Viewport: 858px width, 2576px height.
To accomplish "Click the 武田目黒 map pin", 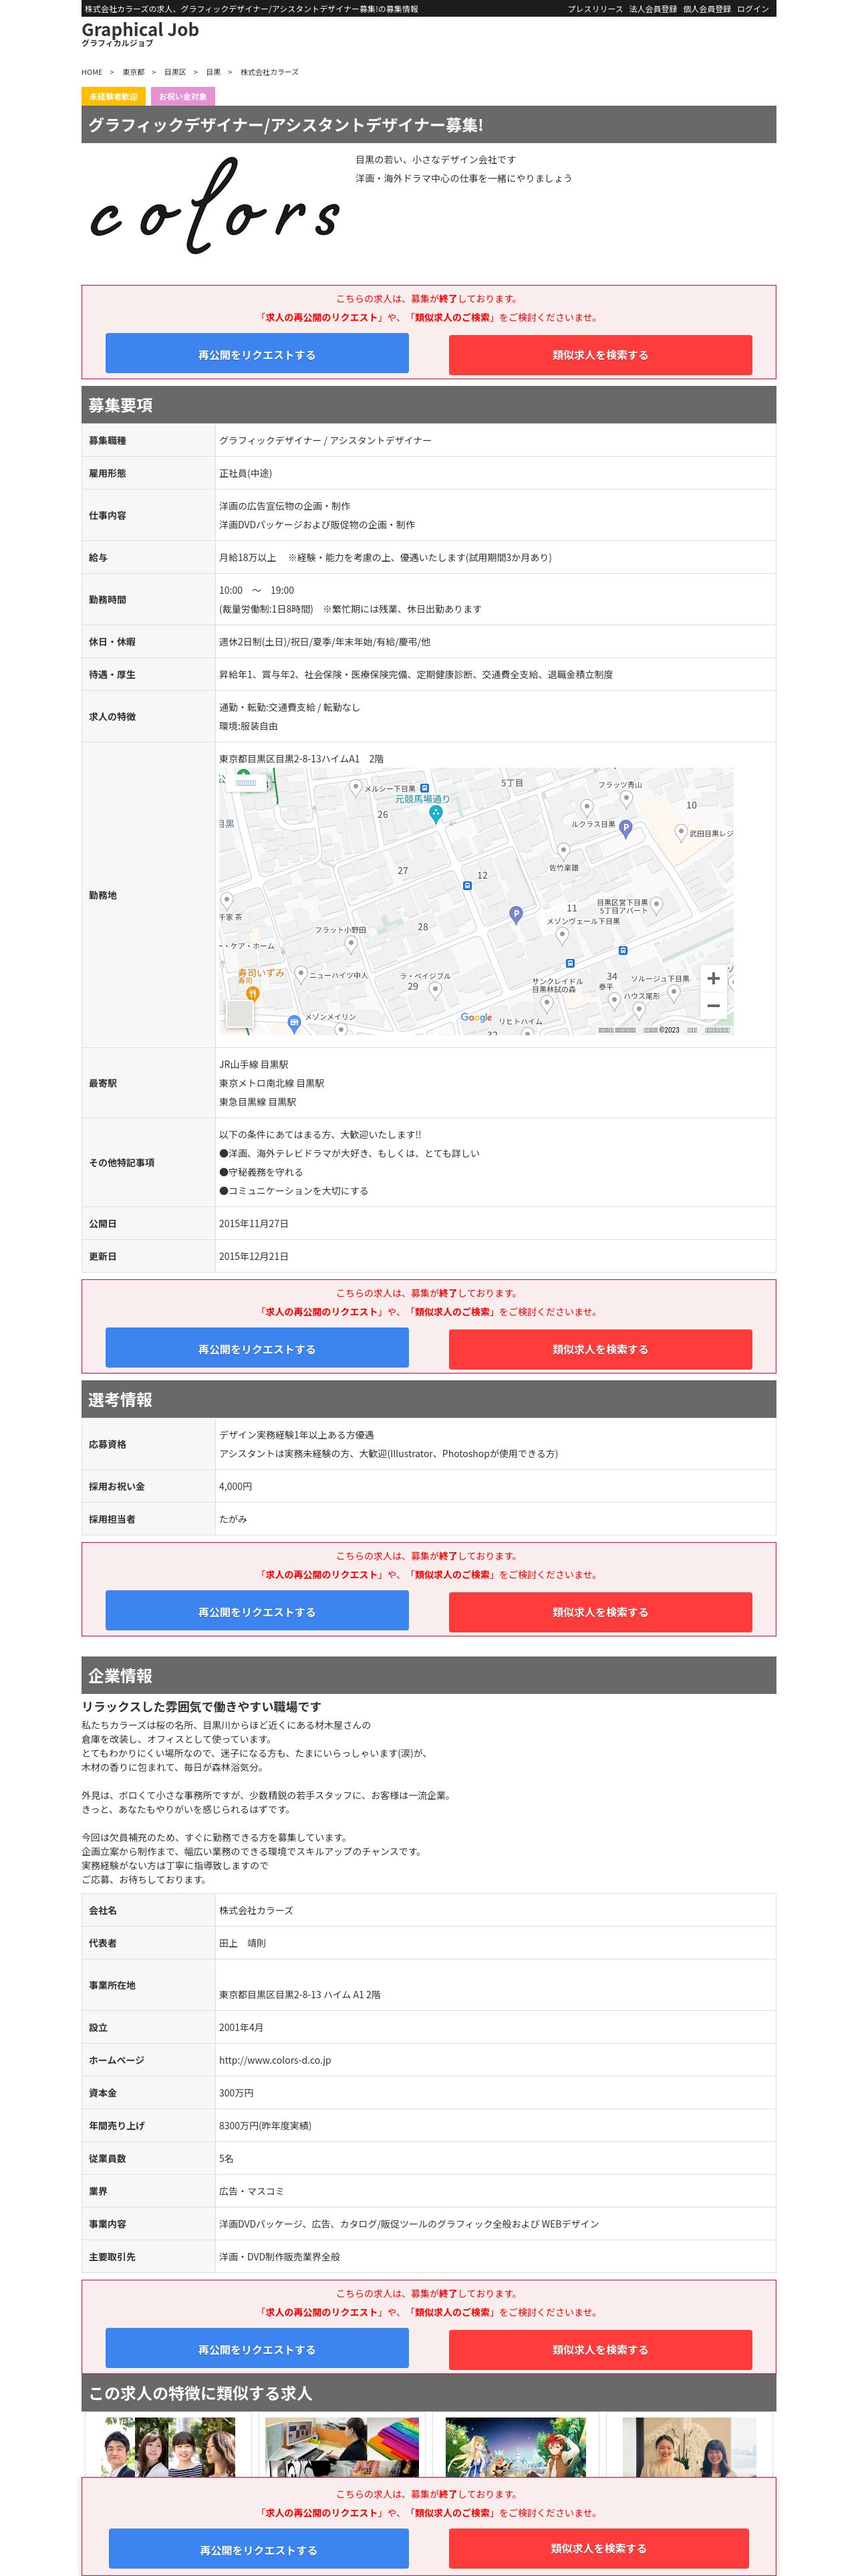I will [x=681, y=833].
